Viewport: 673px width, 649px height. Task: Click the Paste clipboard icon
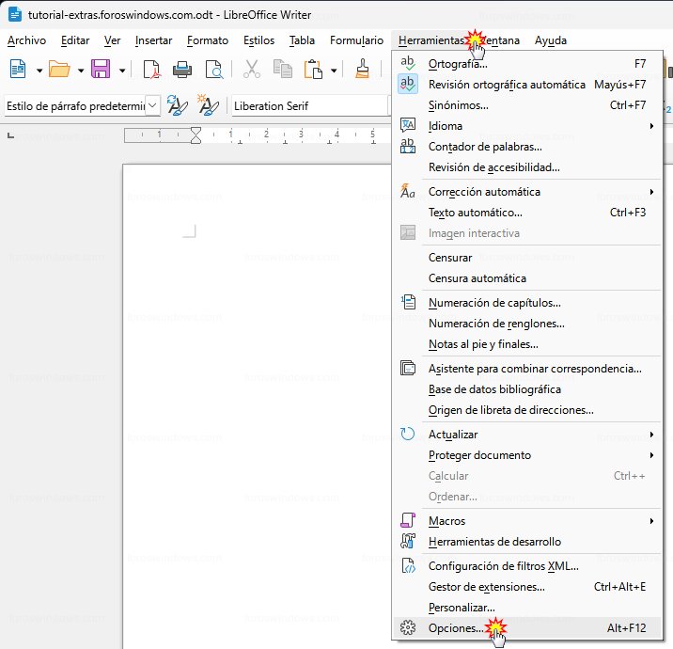pyautogui.click(x=313, y=70)
